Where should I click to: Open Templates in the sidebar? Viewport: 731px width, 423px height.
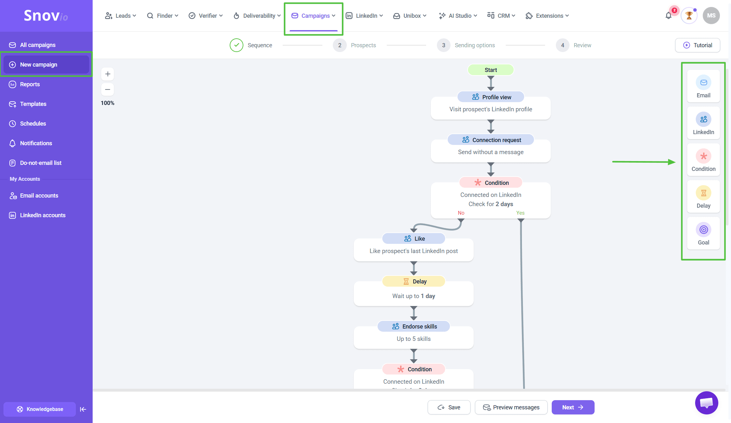[x=33, y=104]
